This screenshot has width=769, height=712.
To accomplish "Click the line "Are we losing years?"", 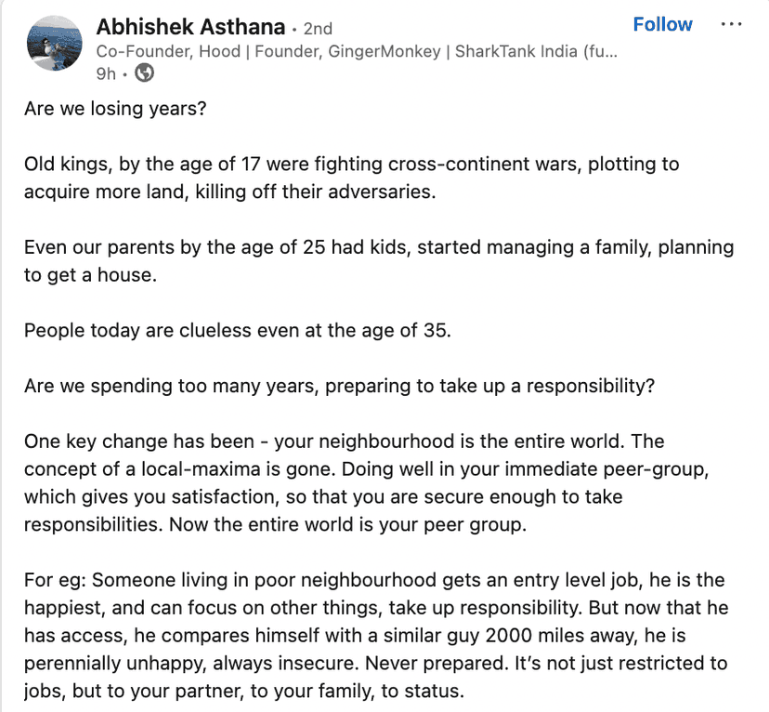I will pos(115,109).
